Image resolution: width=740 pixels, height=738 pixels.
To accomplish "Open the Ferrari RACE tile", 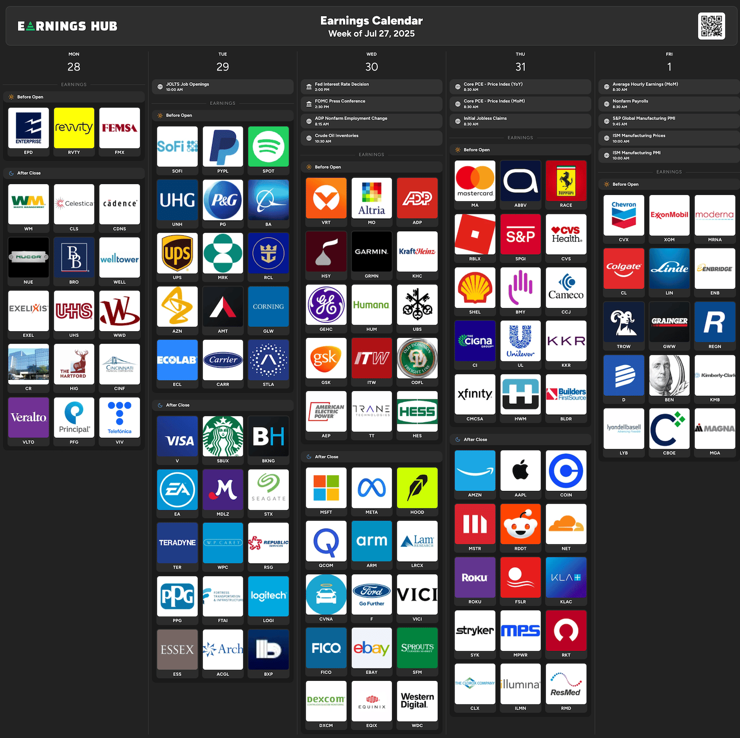I will (x=566, y=185).
